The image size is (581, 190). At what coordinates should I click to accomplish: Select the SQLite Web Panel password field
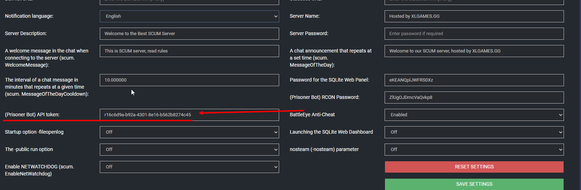click(x=474, y=80)
